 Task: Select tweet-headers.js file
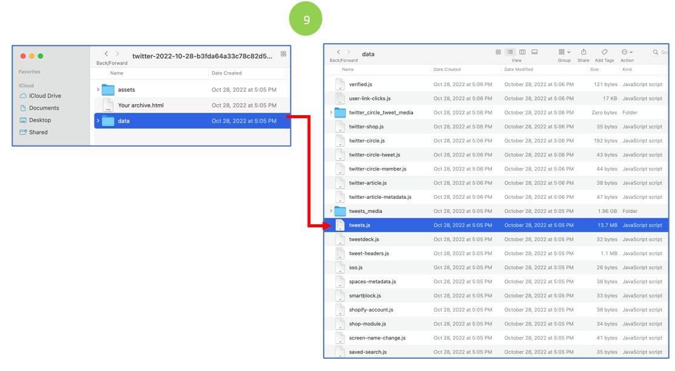coord(496,253)
